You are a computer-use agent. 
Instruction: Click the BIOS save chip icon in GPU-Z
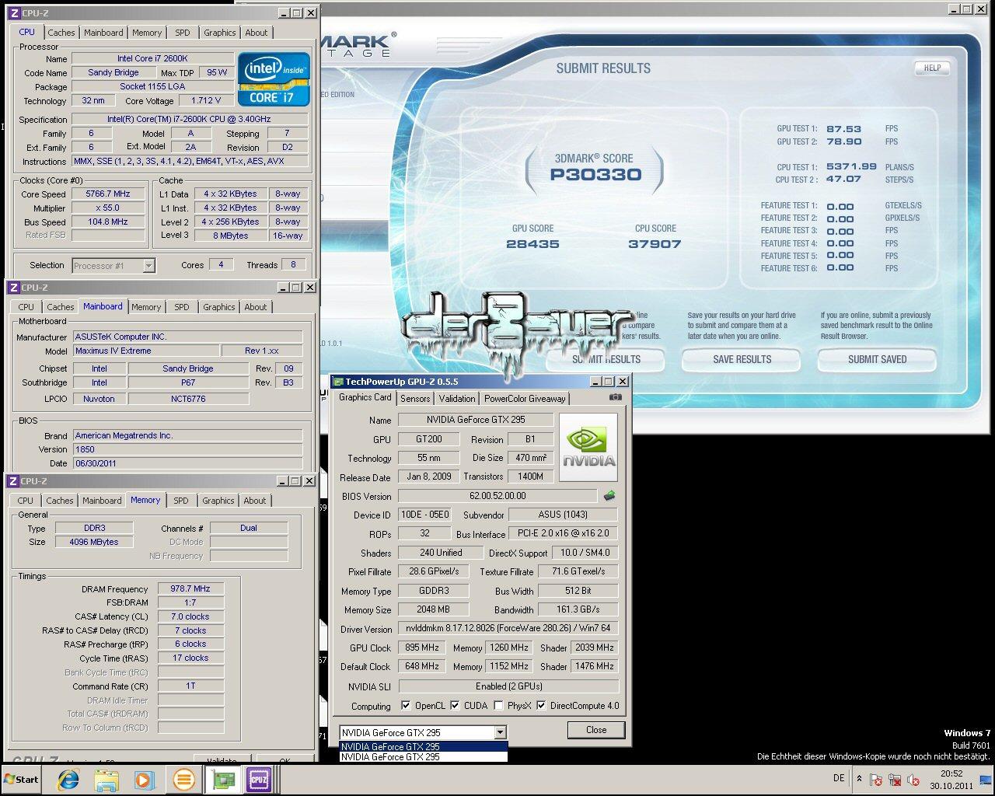click(x=609, y=495)
